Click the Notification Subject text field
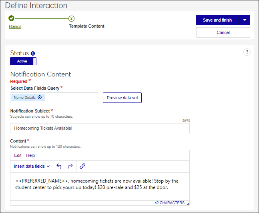 click(100, 128)
